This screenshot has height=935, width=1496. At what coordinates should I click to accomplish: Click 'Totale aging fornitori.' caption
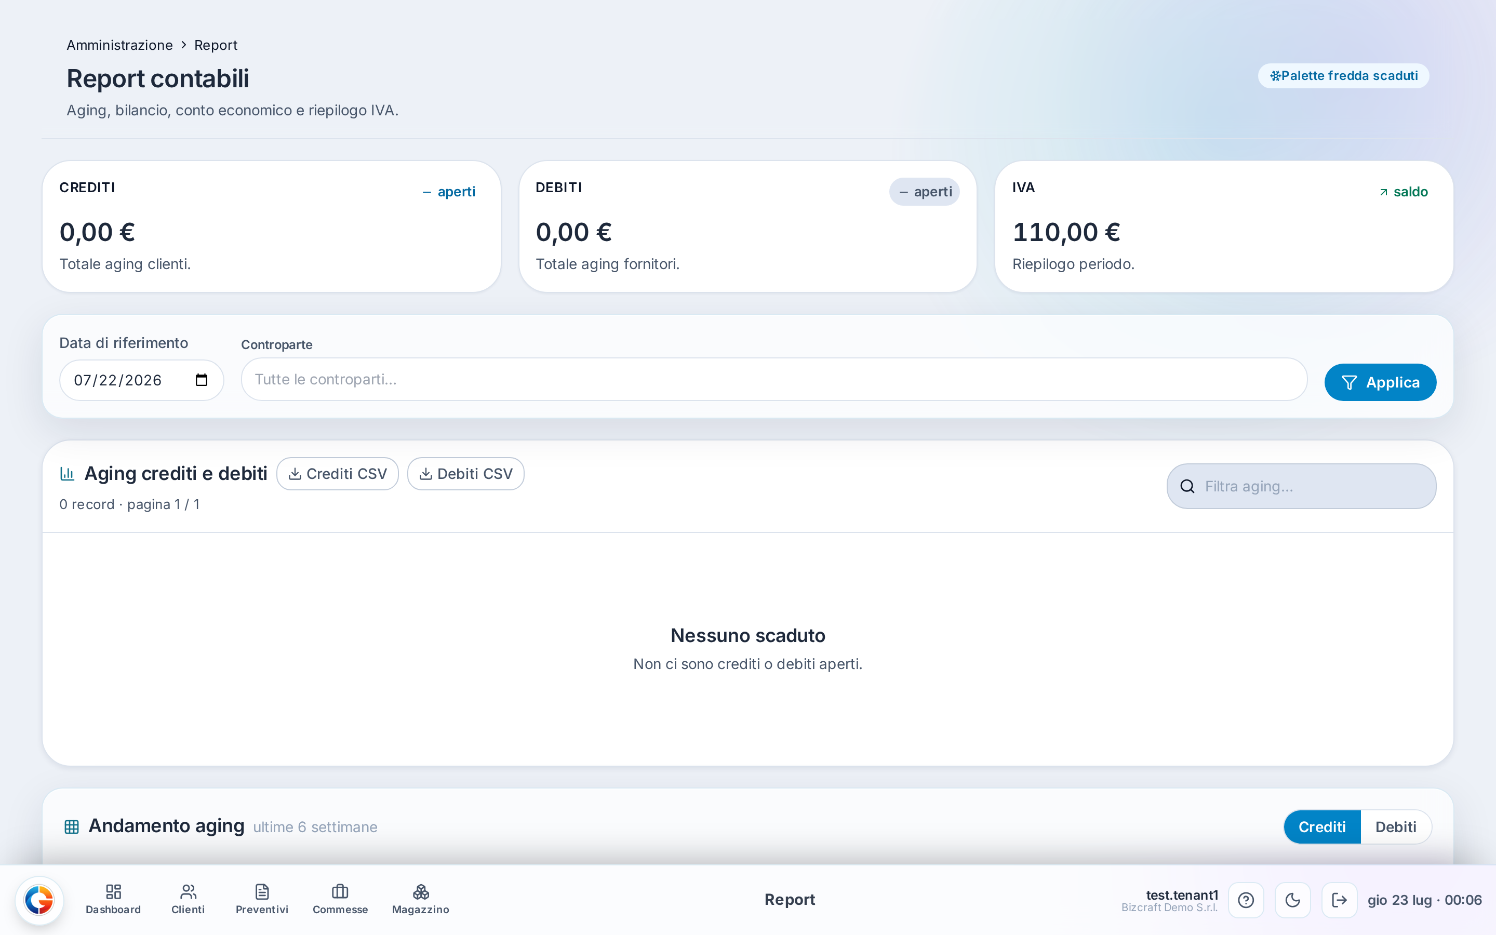coord(608,264)
